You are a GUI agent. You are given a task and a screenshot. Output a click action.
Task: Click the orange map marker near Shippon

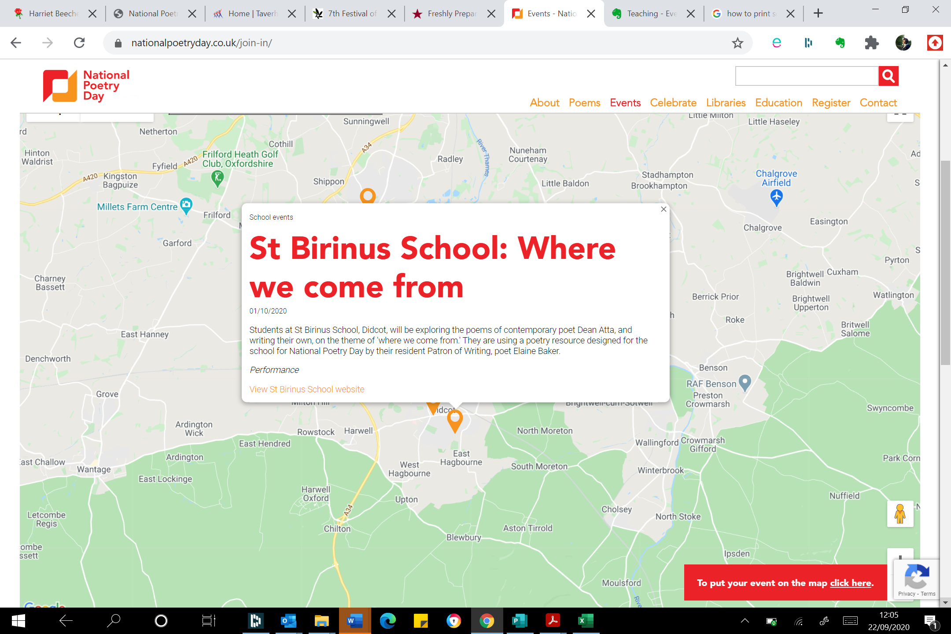368,195
